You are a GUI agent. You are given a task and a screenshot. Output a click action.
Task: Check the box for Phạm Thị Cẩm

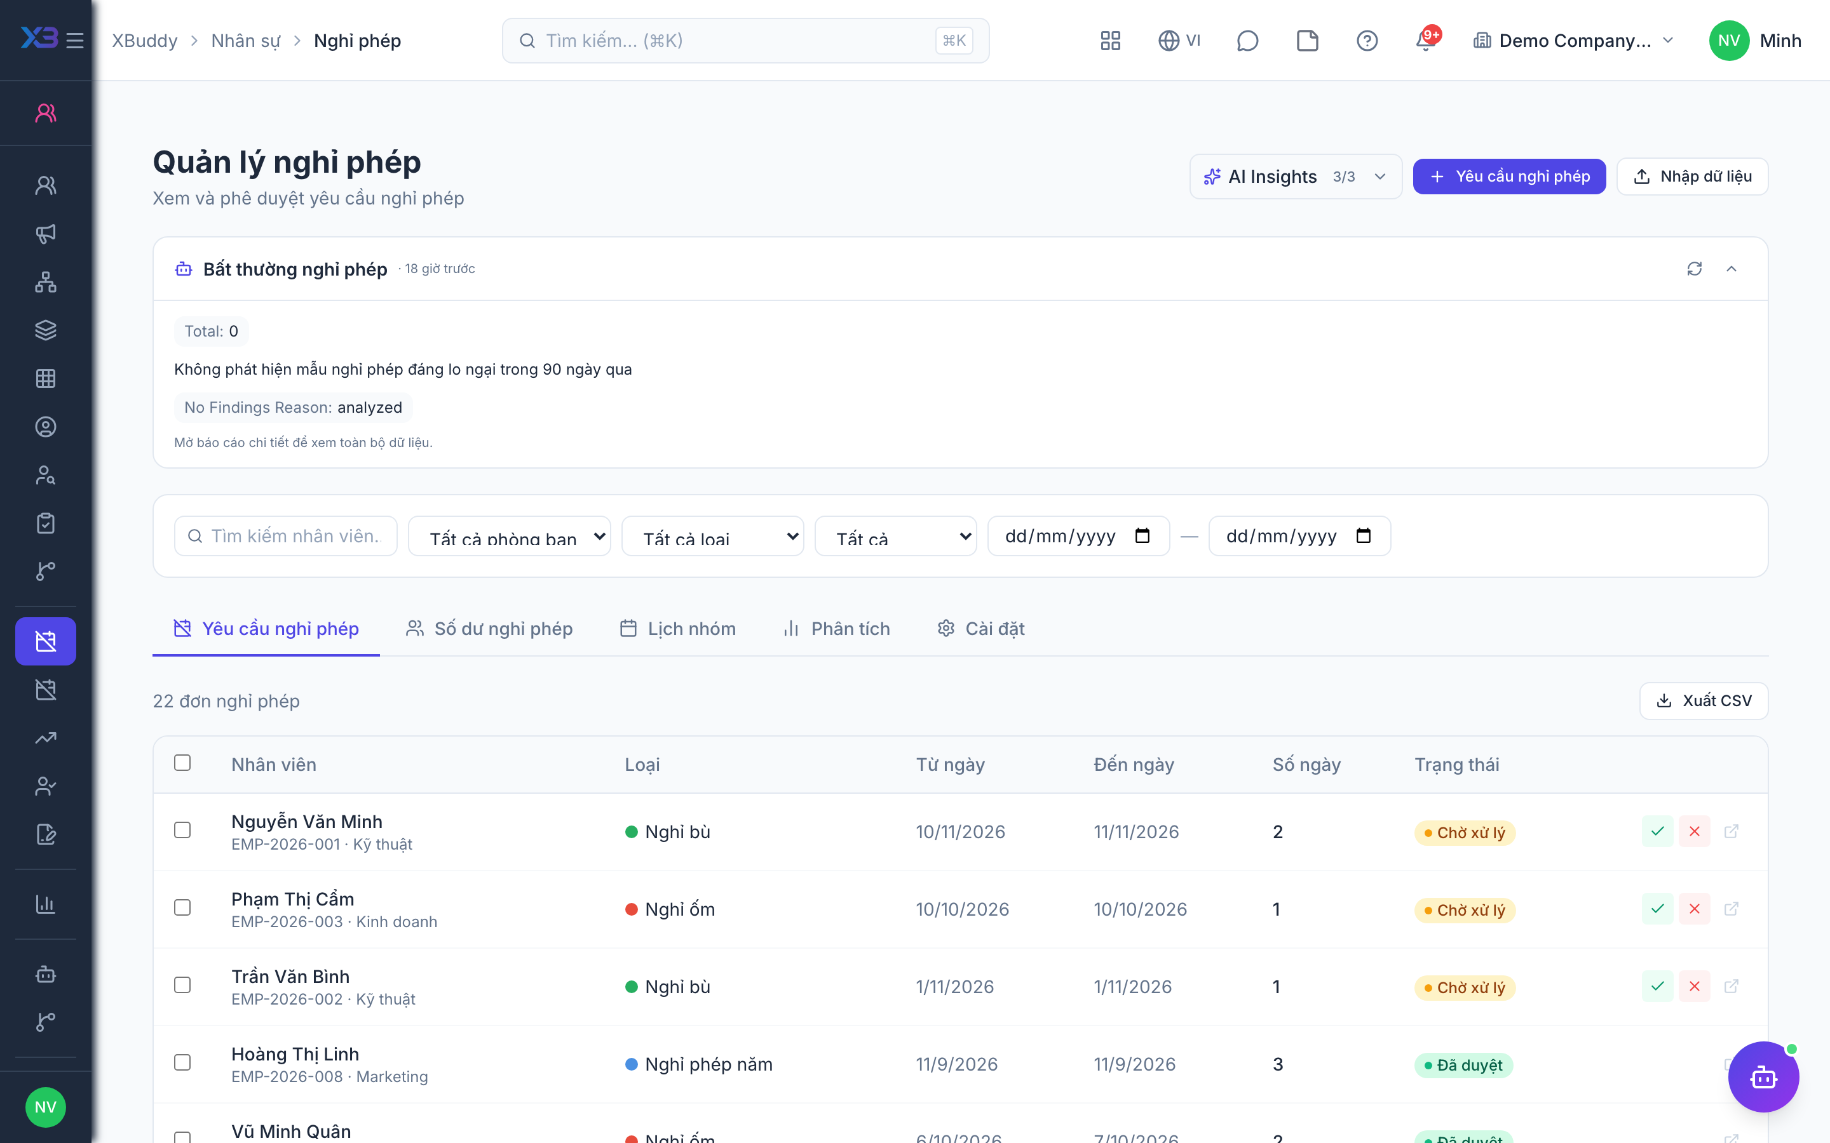click(182, 907)
